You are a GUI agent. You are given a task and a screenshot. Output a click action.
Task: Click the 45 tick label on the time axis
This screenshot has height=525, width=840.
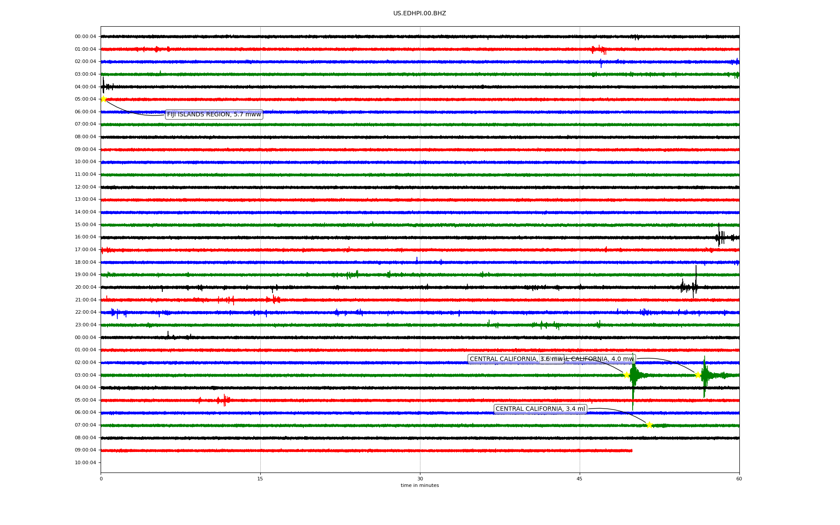point(580,479)
